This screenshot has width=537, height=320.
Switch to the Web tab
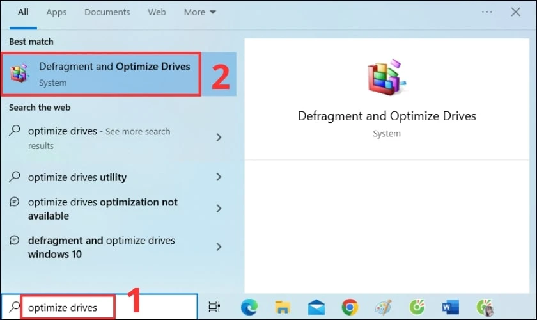pyautogui.click(x=157, y=12)
